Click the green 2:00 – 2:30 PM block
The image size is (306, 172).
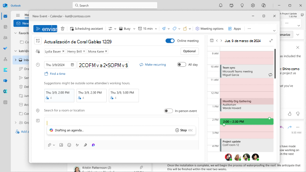point(246,121)
